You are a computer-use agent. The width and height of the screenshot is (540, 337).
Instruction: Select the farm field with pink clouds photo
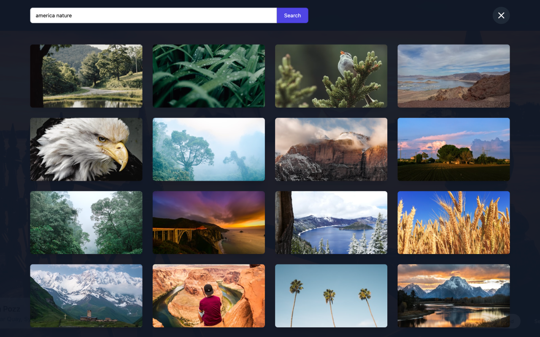(x=454, y=150)
